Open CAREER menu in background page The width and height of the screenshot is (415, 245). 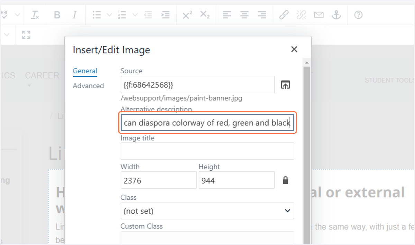(x=42, y=76)
